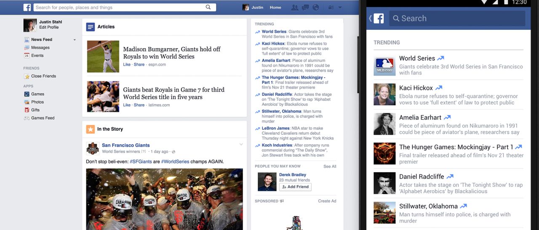The image size is (539, 230).
Task: Like the Madison Bumgarner article
Action: pyautogui.click(x=127, y=65)
